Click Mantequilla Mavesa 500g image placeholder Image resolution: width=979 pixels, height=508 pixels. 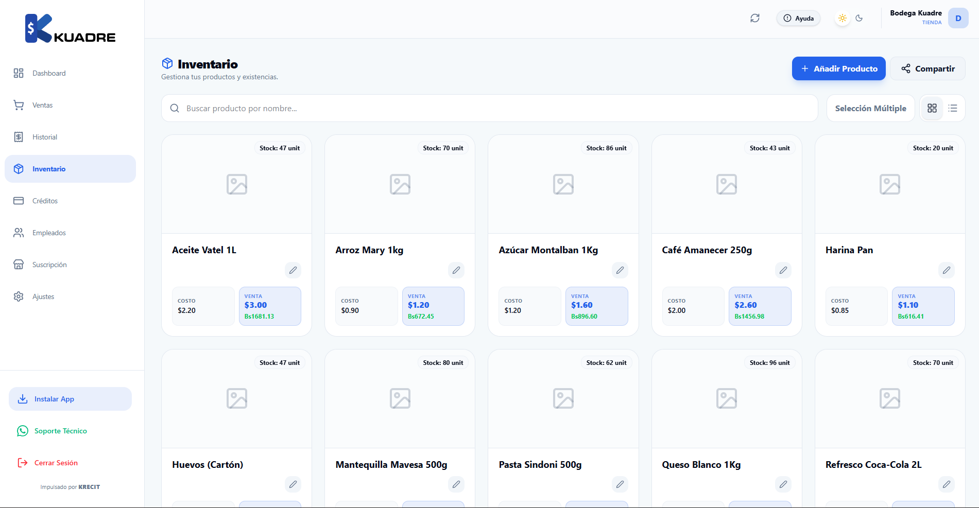coord(400,398)
